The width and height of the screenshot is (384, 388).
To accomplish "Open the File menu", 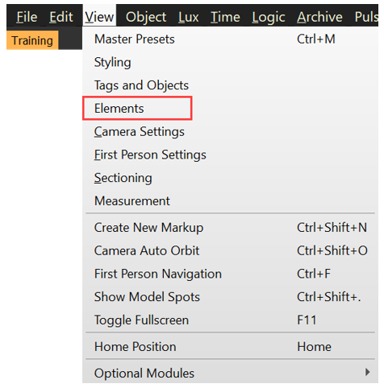I will pyautogui.click(x=27, y=17).
